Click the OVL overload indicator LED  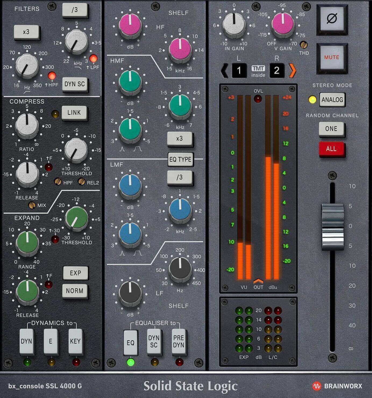tap(258, 99)
